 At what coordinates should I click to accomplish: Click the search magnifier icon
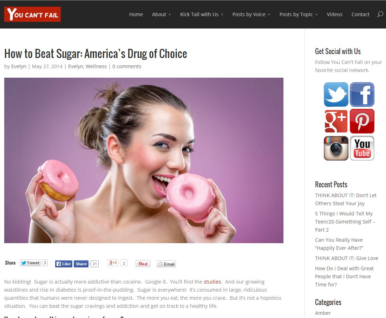tap(380, 14)
